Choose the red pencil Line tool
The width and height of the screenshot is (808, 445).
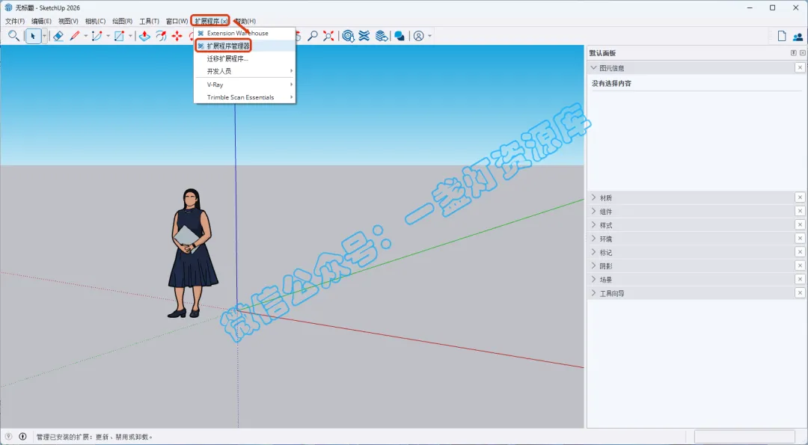tap(75, 36)
